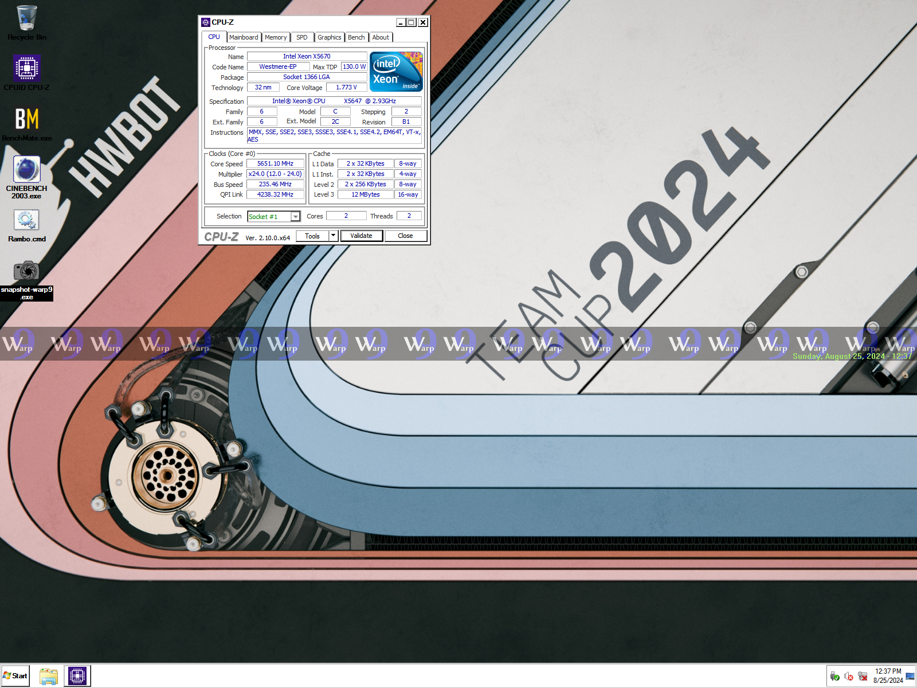Open BenchMate.exe desktop icon
Image resolution: width=917 pixels, height=688 pixels.
(26, 124)
